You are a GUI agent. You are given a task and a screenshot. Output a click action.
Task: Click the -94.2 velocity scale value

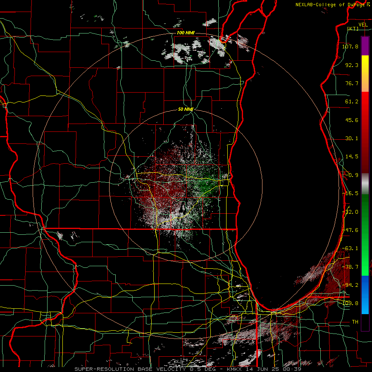click(350, 285)
